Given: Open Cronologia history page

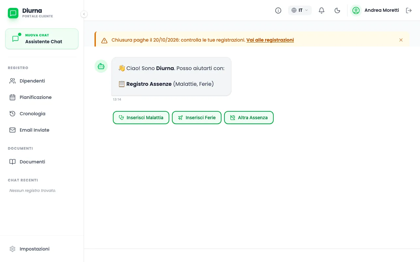Looking at the screenshot, I should (x=42, y=114).
